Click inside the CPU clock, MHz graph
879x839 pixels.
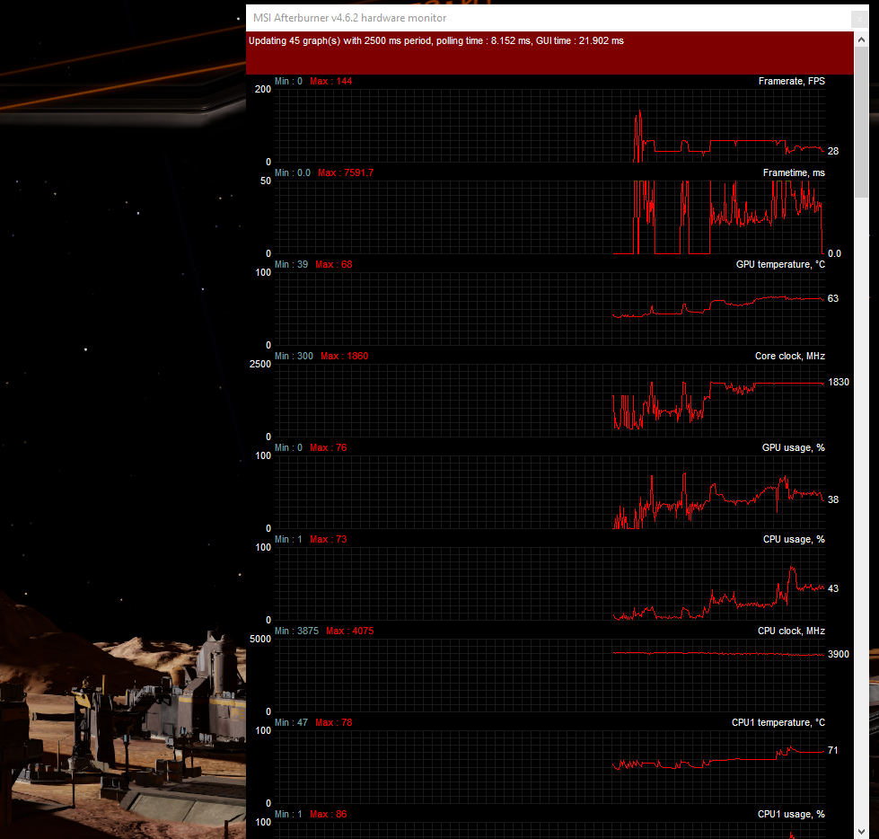point(549,676)
